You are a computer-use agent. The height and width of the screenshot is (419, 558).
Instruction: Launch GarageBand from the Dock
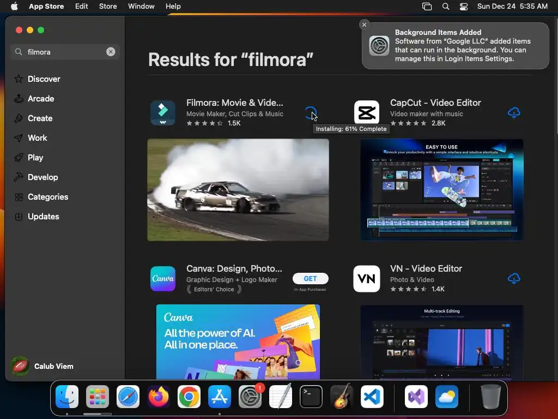[x=342, y=396]
